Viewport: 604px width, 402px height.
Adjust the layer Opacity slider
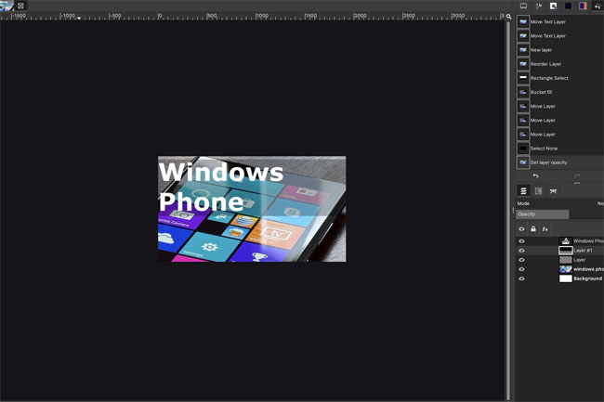point(560,214)
